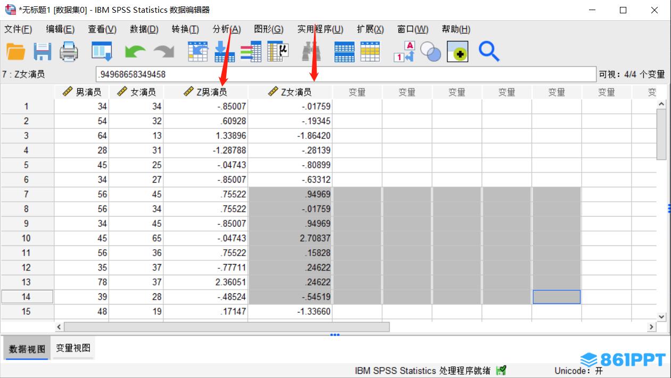Image resolution: width=671 pixels, height=378 pixels.
Task: Open the 文件(F) menu
Action: (18, 29)
